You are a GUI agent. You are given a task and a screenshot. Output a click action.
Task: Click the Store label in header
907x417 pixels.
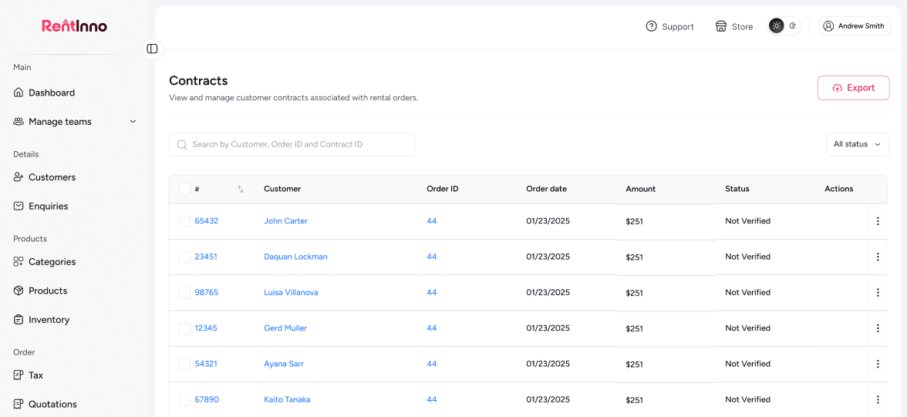[x=742, y=27]
